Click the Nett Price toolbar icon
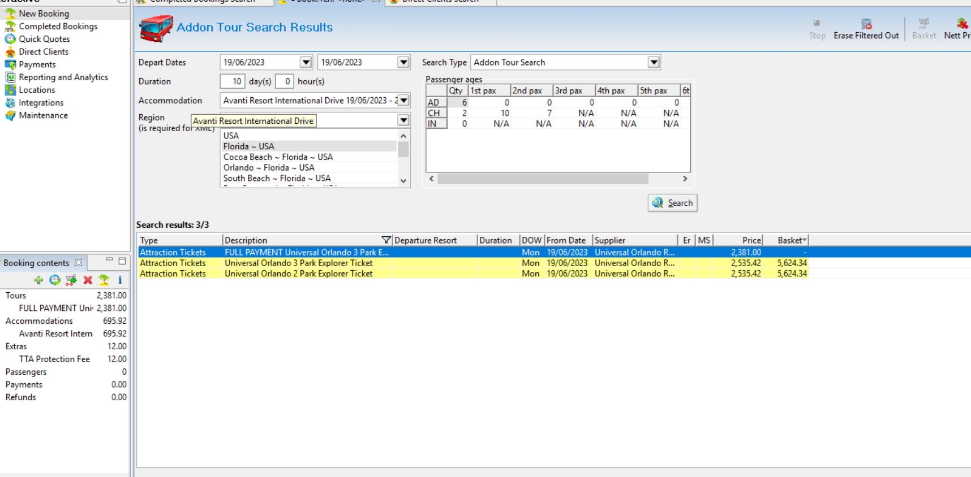This screenshot has width=971, height=477. tap(961, 24)
